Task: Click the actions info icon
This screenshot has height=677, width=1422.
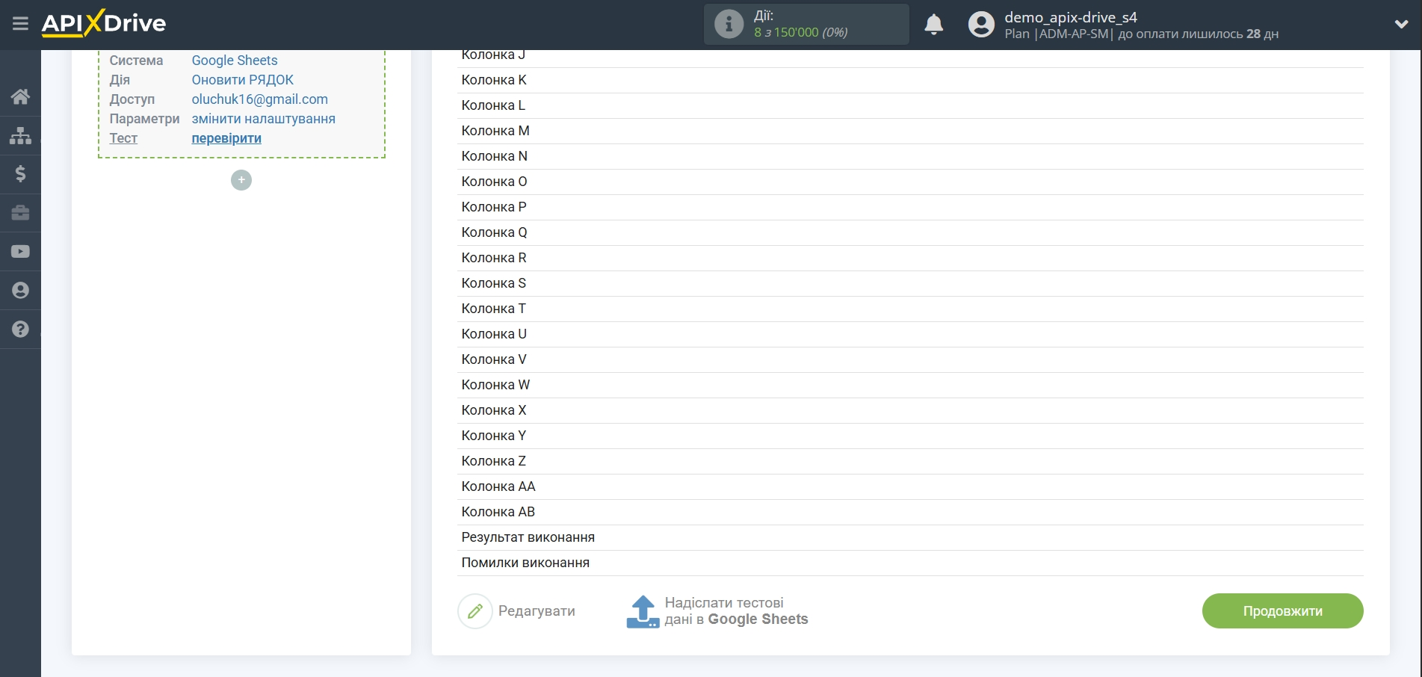Action: tap(729, 24)
